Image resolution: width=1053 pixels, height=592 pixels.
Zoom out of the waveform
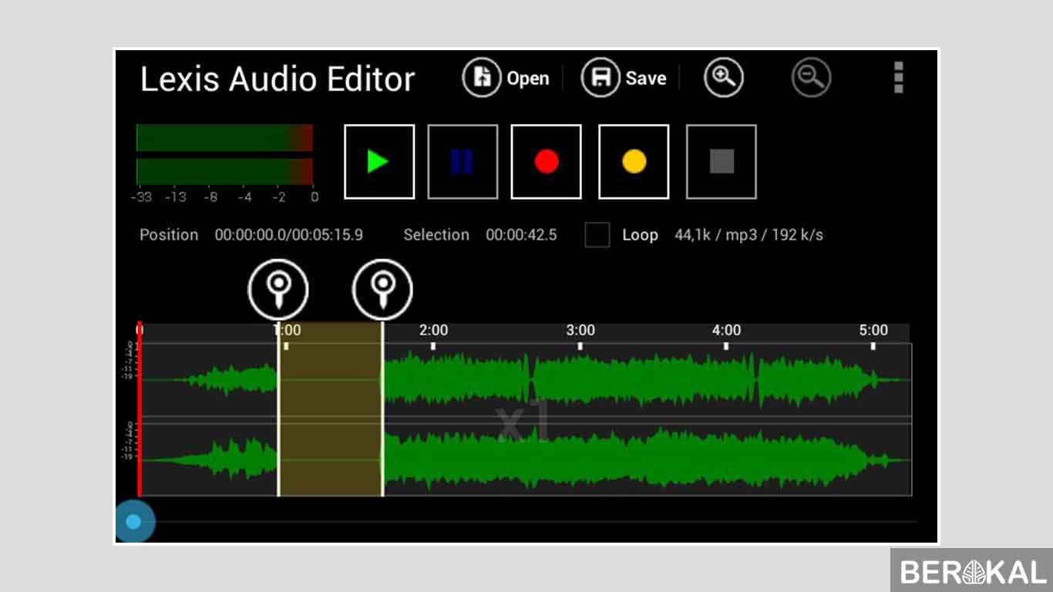[x=811, y=78]
